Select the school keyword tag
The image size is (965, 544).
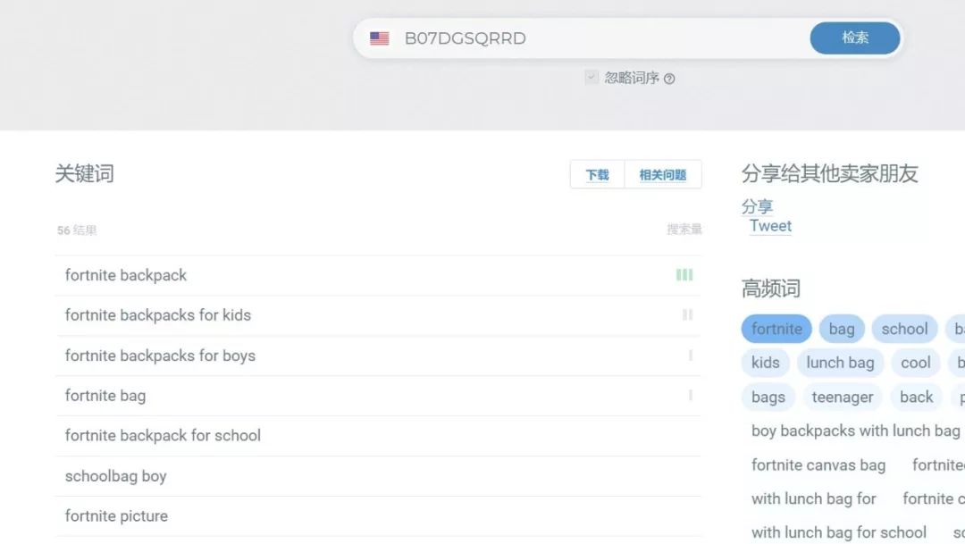tap(904, 329)
